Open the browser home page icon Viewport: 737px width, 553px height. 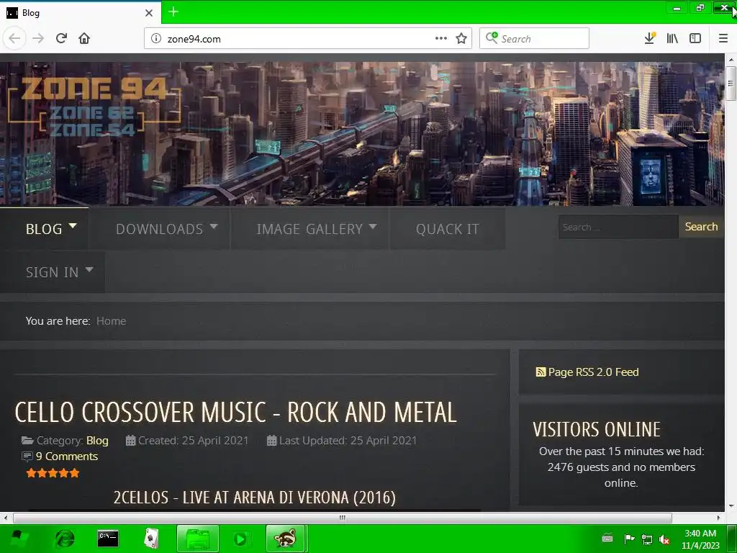[x=84, y=38]
